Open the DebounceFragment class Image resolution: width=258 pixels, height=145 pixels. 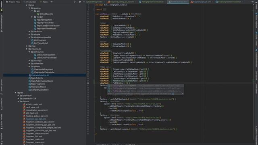(x=45, y=55)
